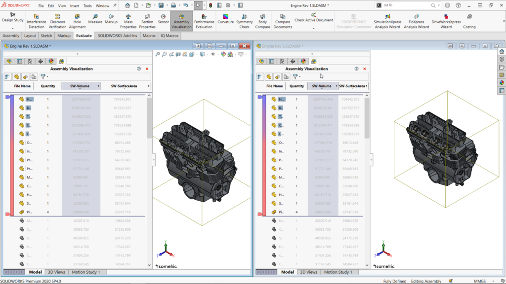Sort by Quantity column in Rev 1
506x284 pixels.
point(48,86)
